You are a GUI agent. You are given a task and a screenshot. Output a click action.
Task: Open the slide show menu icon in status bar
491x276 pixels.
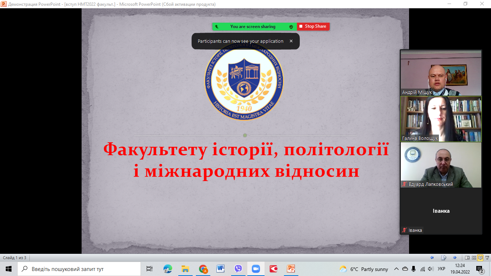[x=444, y=258]
